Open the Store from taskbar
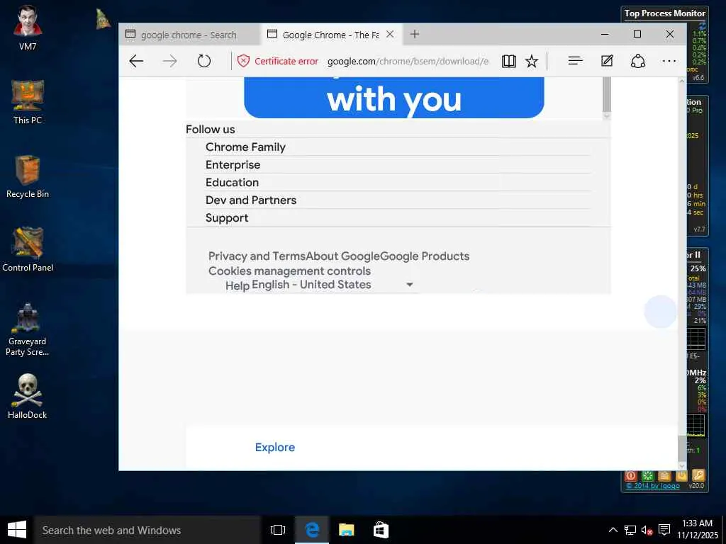Screen dimensions: 726x544 381,530
